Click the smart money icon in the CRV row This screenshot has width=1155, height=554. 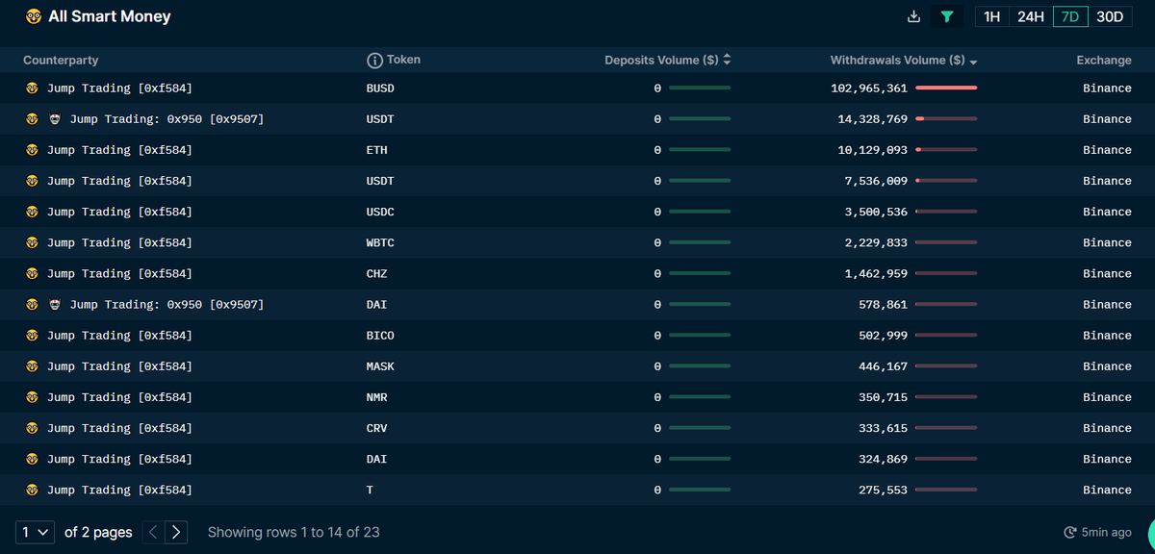point(32,428)
